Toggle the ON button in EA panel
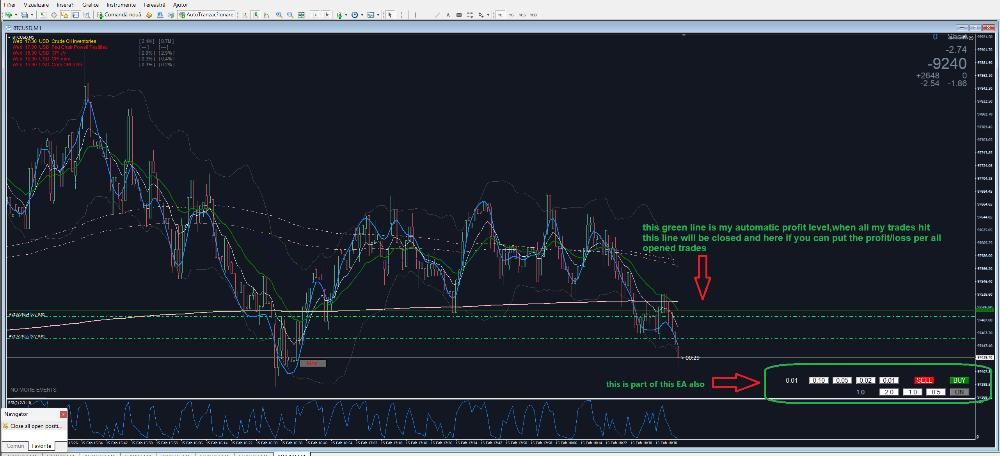 [x=959, y=392]
